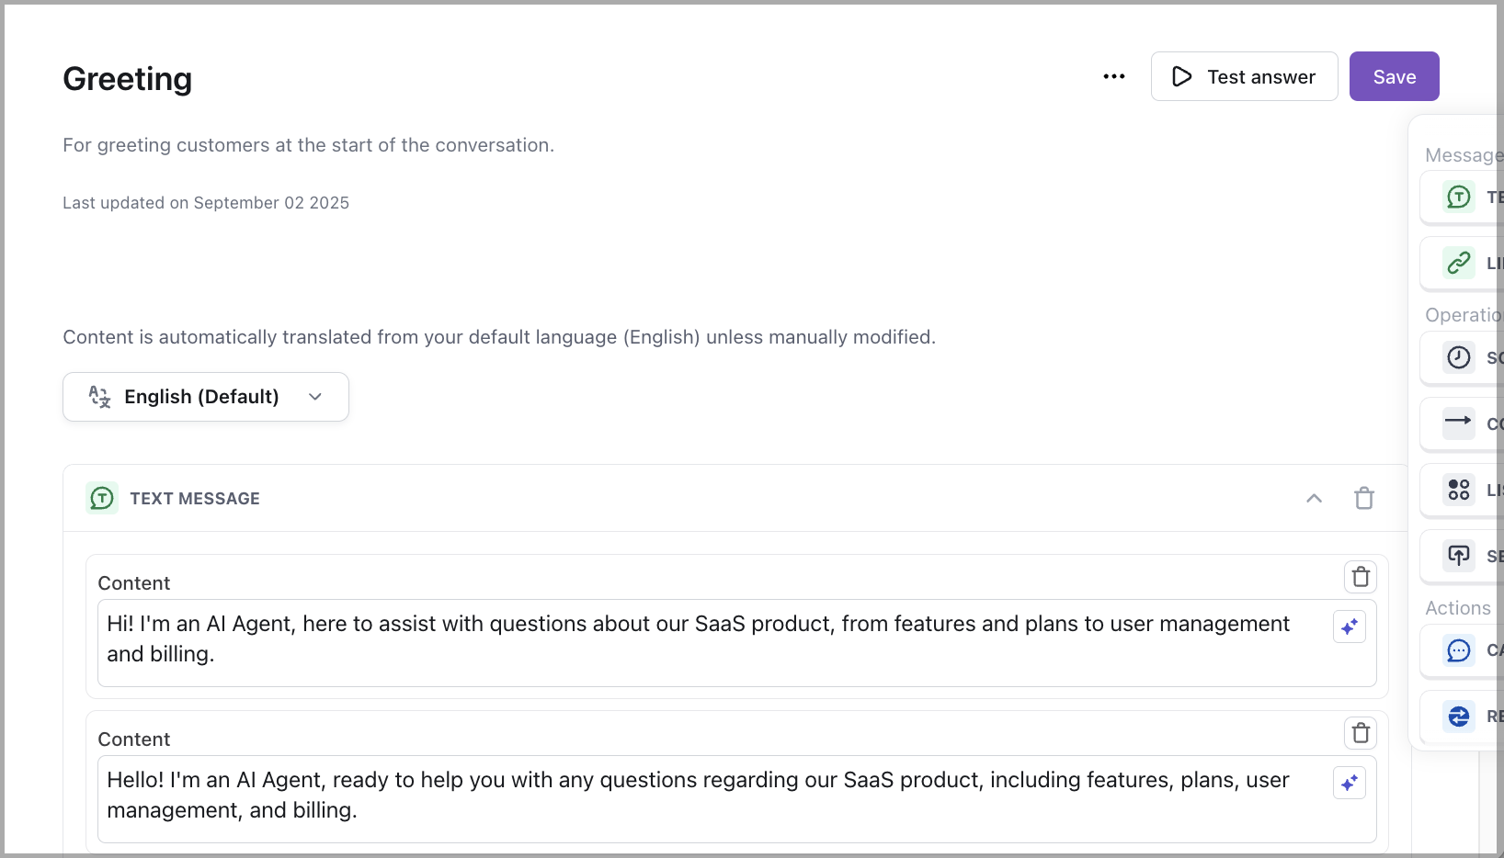This screenshot has width=1504, height=858.
Task: Select the chat bubble icon under Actions
Action: 1460,650
